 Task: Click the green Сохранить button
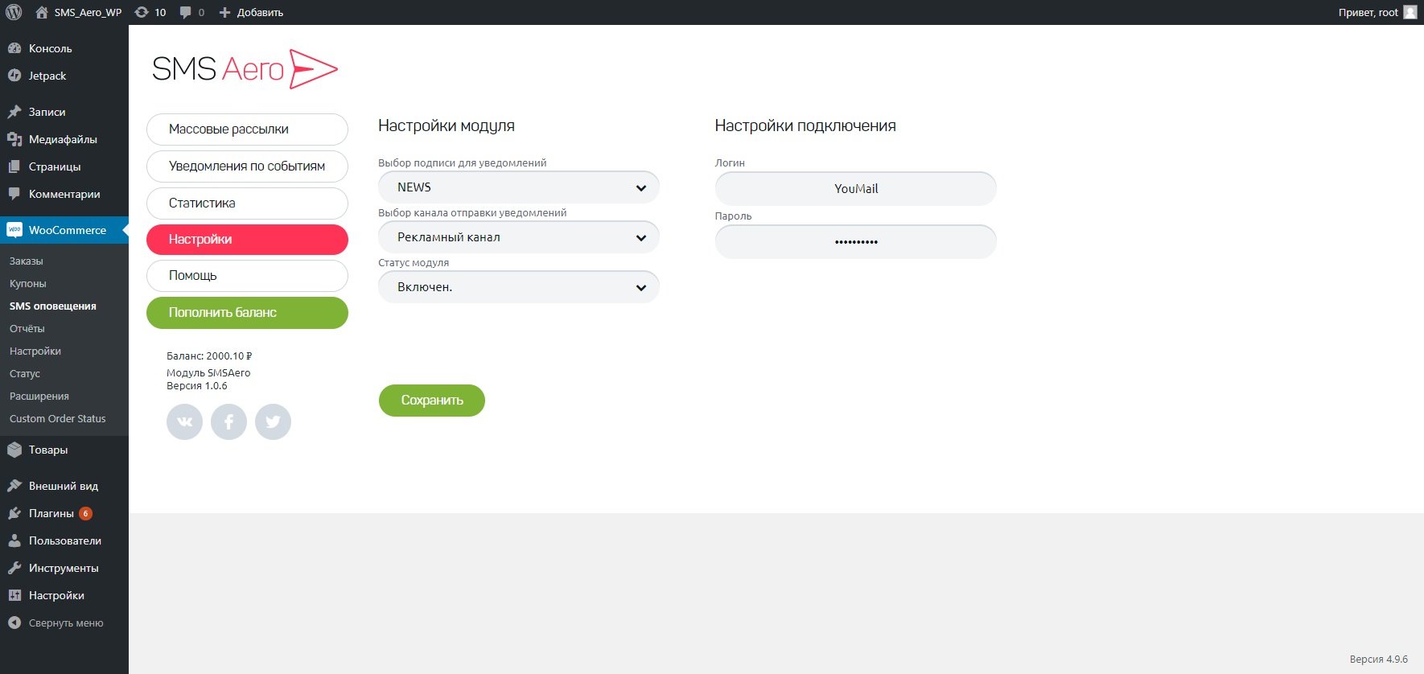(x=432, y=401)
